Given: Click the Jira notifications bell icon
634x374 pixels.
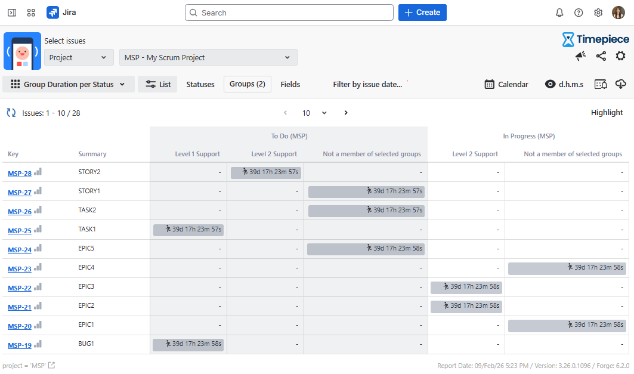Looking at the screenshot, I should click(x=559, y=13).
